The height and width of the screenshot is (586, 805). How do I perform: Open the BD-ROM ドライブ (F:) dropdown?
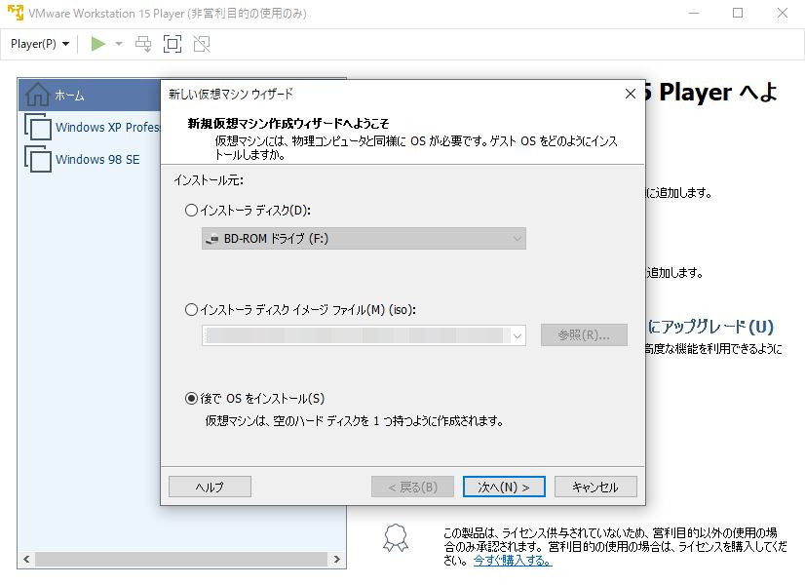(516, 237)
